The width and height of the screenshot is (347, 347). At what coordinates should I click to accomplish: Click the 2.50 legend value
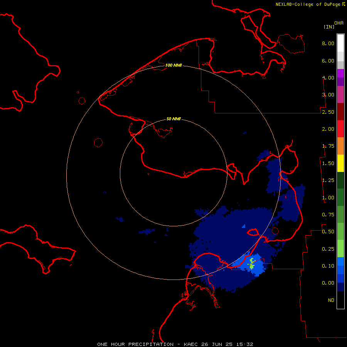pos(328,112)
